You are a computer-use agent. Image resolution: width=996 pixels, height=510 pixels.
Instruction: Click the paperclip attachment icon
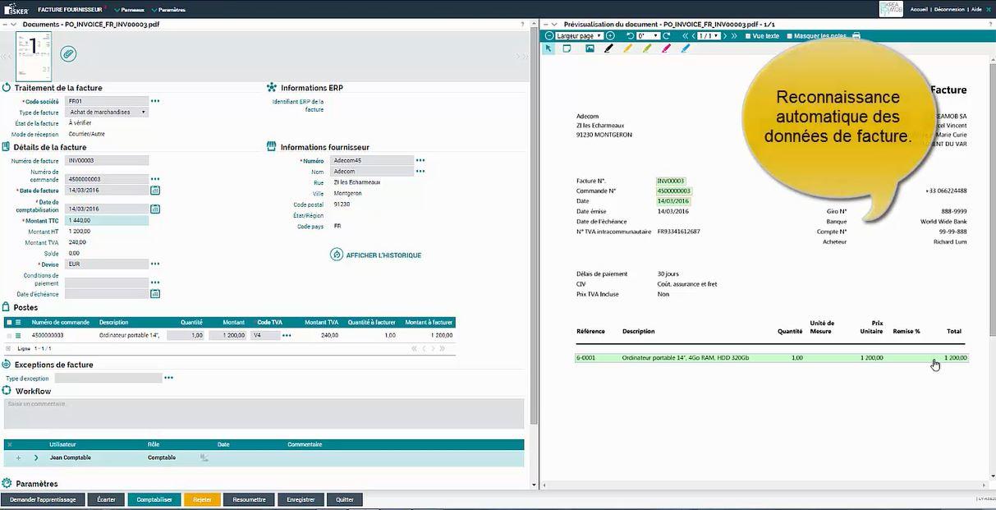click(x=68, y=53)
